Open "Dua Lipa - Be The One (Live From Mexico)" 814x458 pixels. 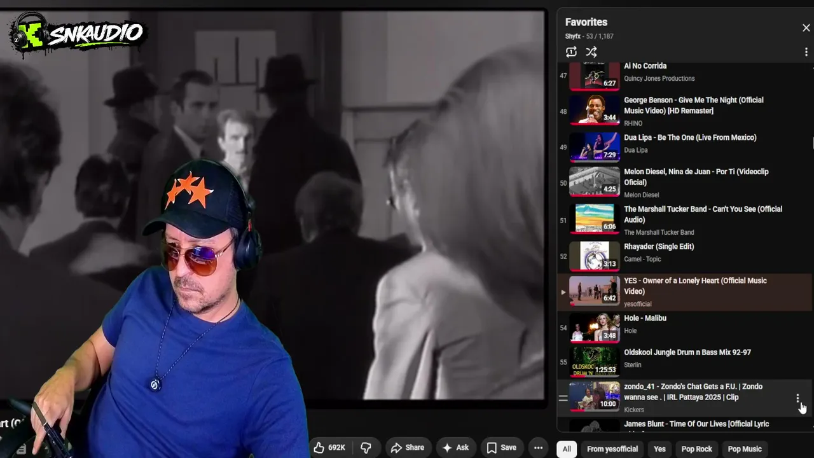click(x=690, y=137)
